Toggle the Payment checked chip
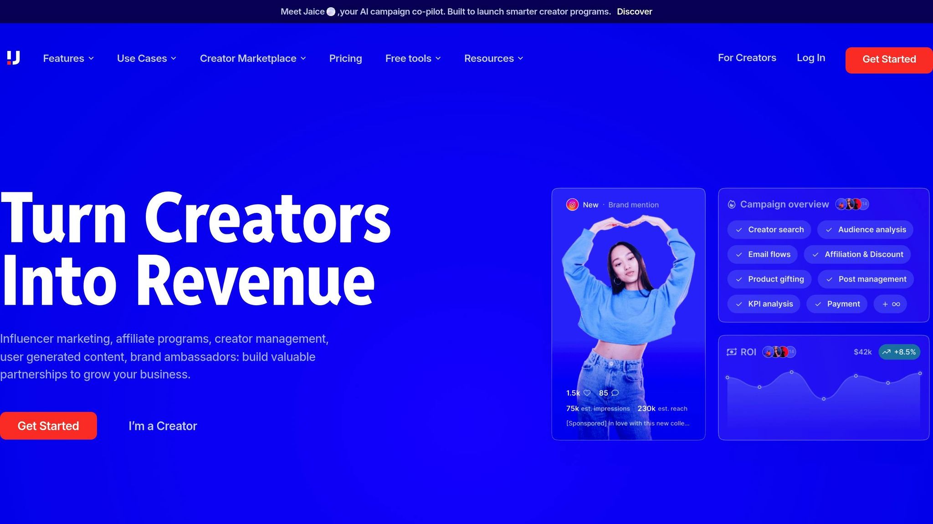This screenshot has width=933, height=524. [x=837, y=304]
